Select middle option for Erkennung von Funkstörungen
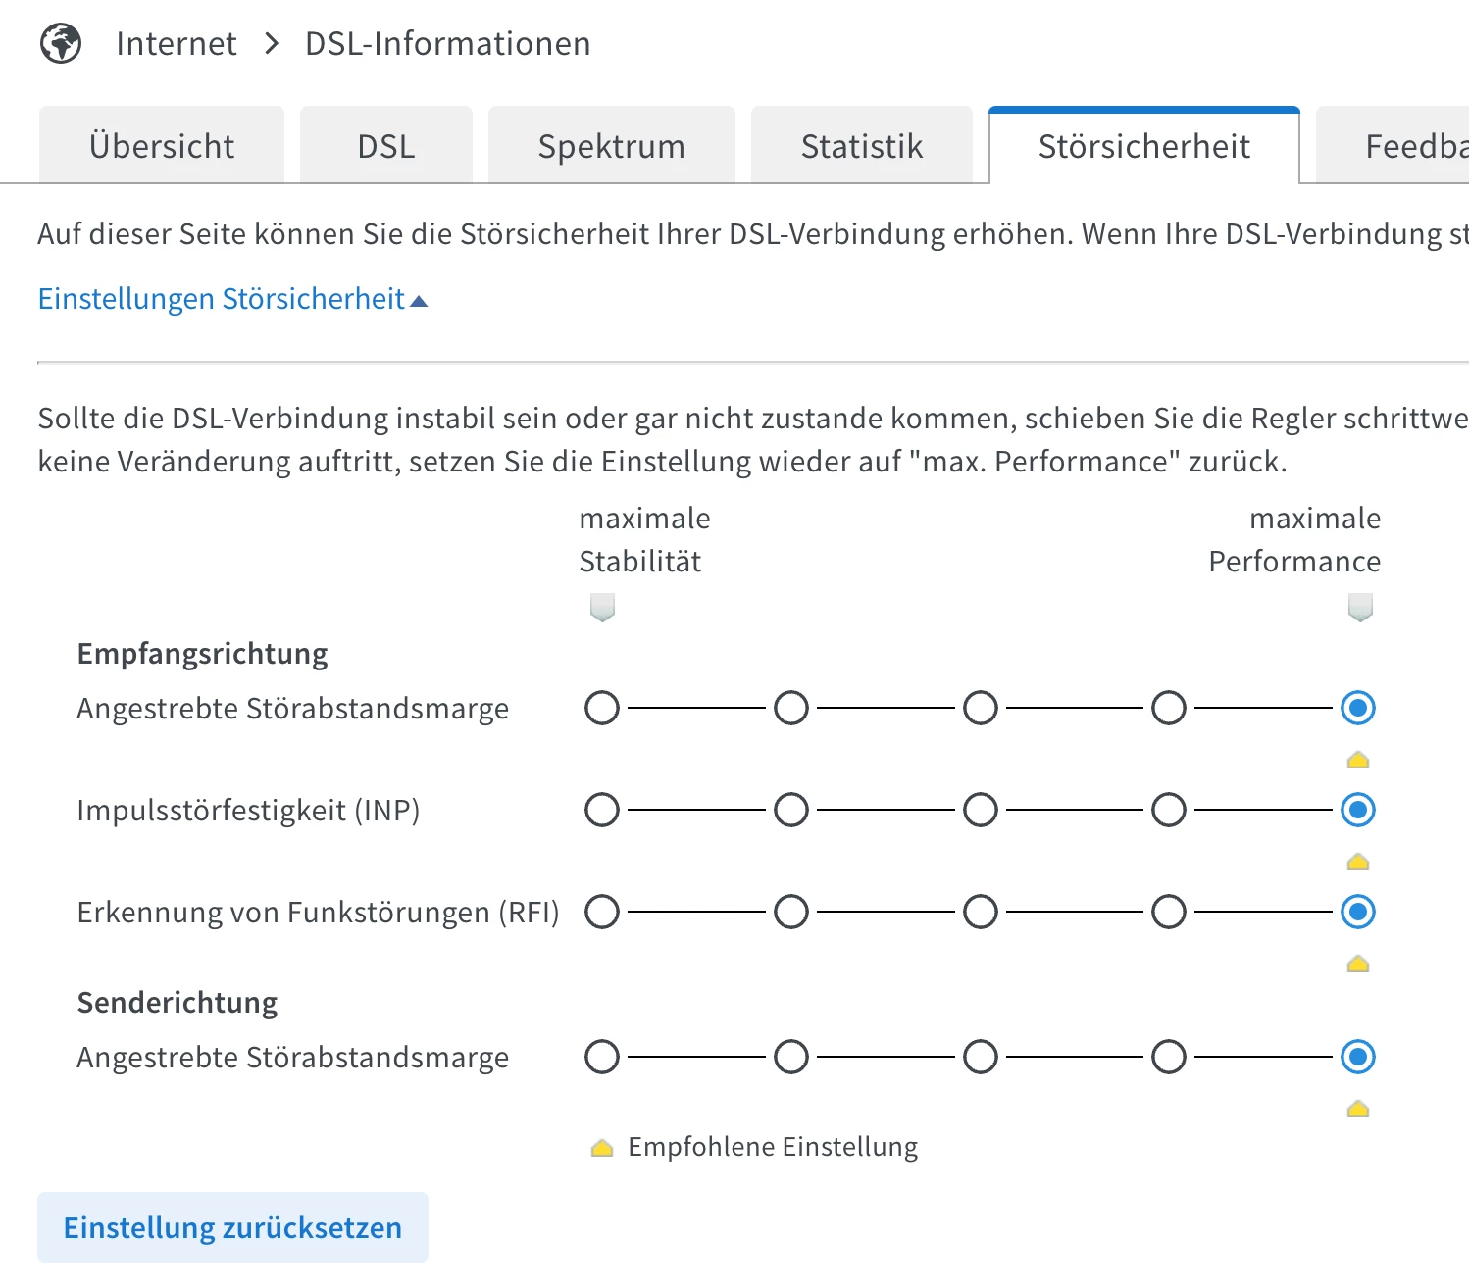Image resolution: width=1469 pixels, height=1288 pixels. coord(981,913)
